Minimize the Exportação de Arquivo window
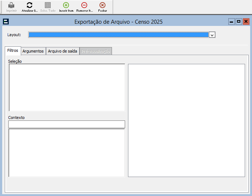The height and width of the screenshot is (196, 252). (232, 22)
